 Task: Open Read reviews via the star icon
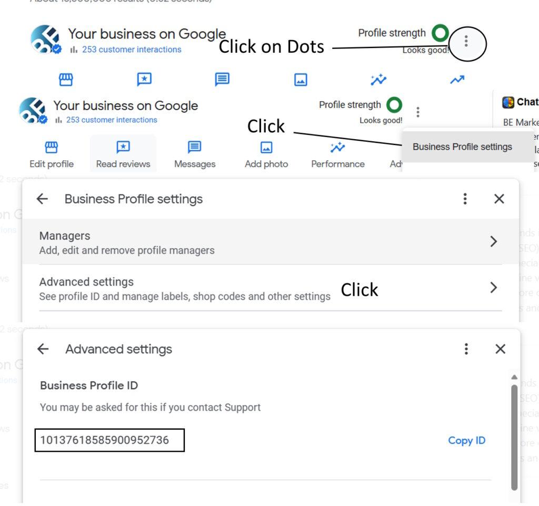coord(123,148)
